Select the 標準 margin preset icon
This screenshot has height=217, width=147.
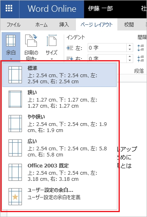(x=15, y=75)
